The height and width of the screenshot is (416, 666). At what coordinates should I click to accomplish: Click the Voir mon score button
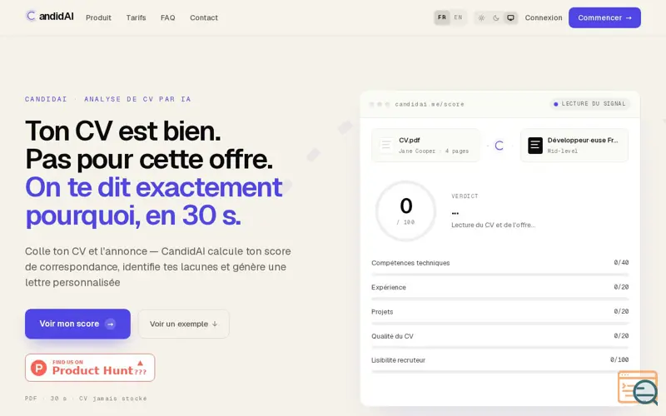(x=77, y=324)
